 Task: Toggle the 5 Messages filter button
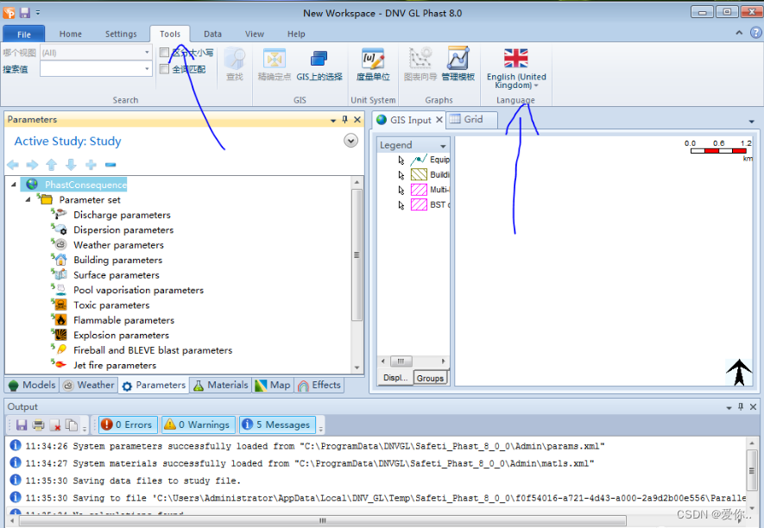click(277, 424)
